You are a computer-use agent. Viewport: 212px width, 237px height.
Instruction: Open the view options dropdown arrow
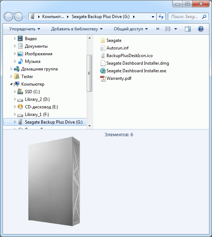[x=176, y=29]
